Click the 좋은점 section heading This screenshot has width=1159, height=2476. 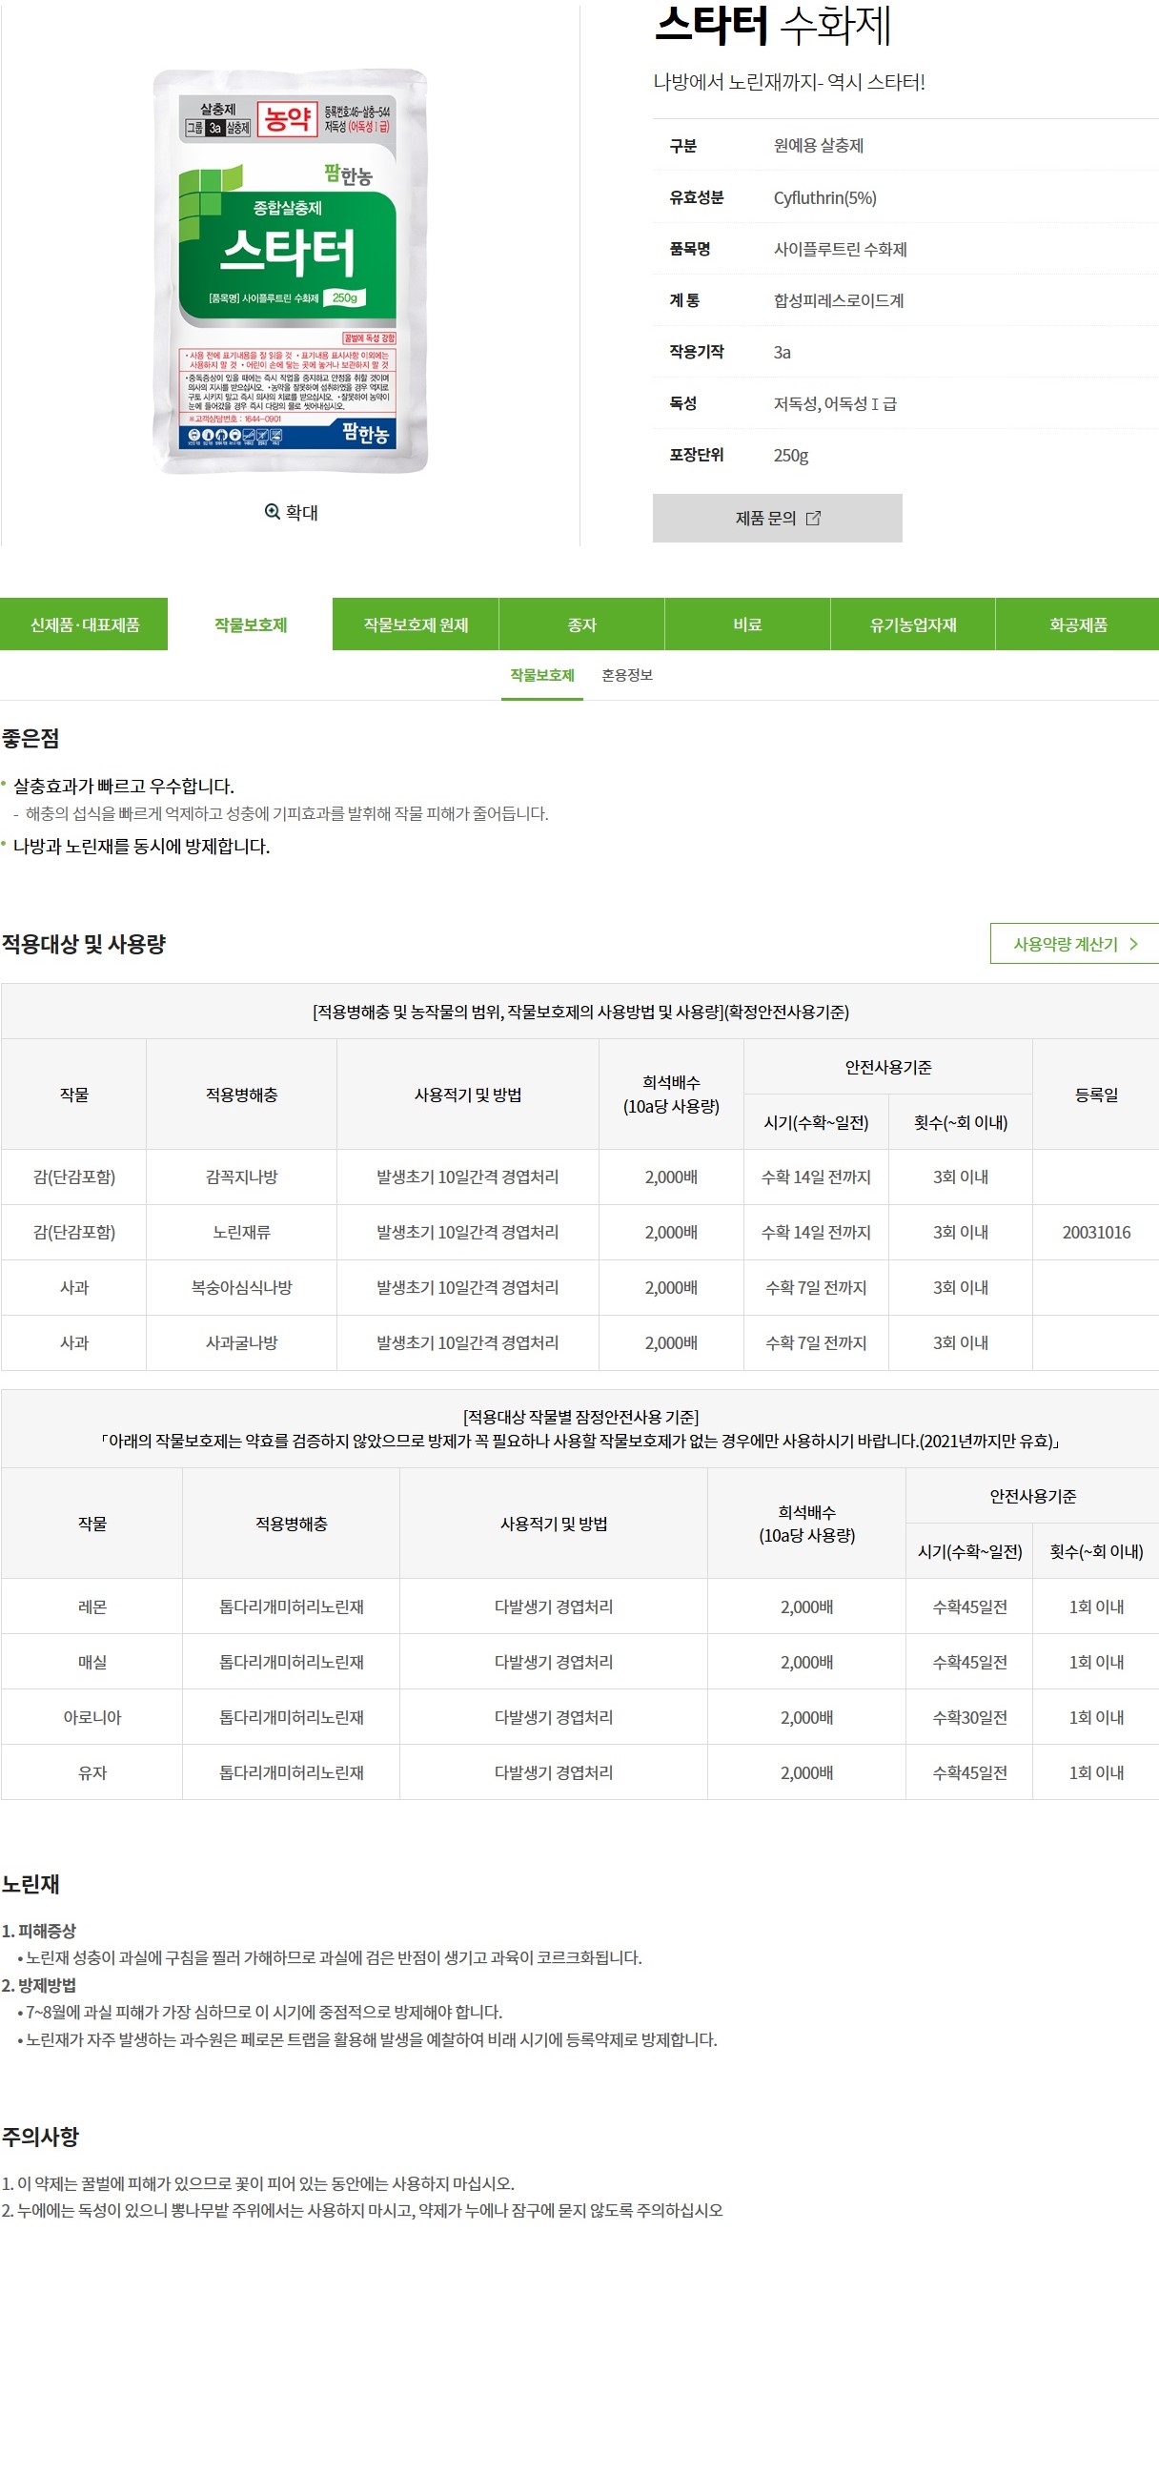coord(30,738)
